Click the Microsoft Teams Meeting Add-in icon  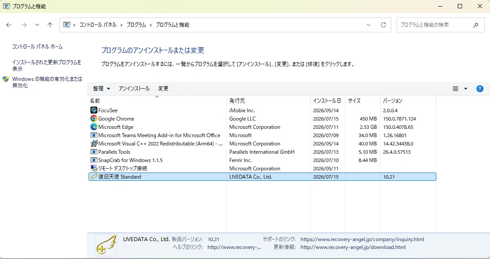[x=94, y=135]
